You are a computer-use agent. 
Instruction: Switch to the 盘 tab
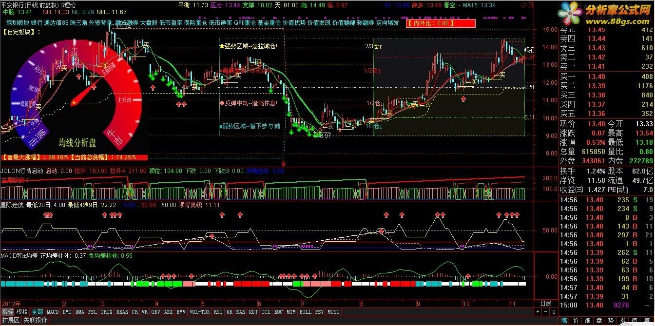click(600, 320)
